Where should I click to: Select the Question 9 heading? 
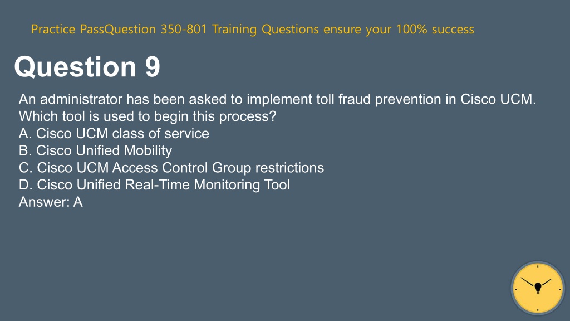[87, 67]
